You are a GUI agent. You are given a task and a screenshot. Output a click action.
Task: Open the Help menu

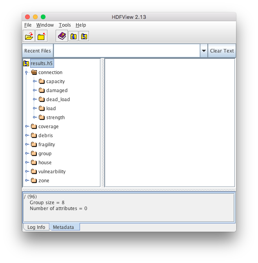81,25
